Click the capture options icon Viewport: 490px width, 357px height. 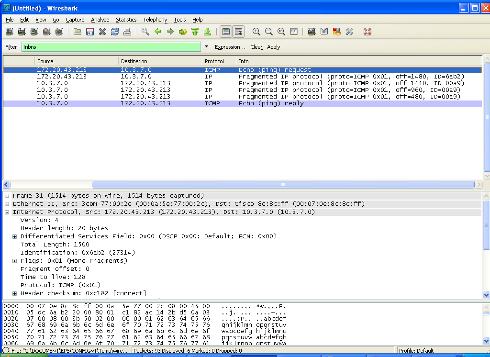(x=22, y=32)
